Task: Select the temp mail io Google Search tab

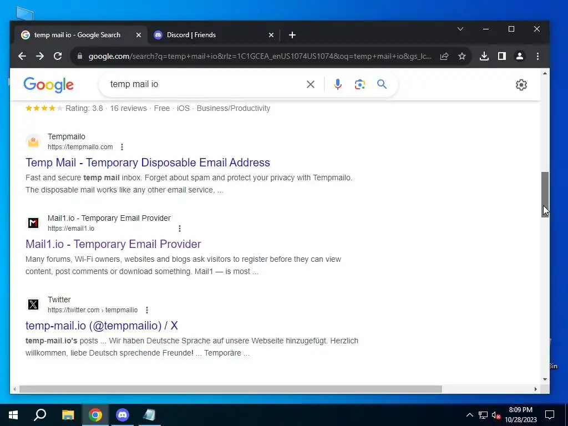Action: [x=81, y=35]
